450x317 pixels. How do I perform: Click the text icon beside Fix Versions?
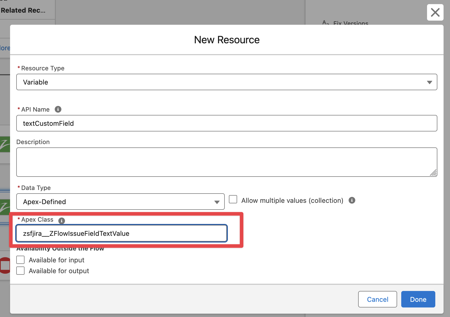(325, 23)
